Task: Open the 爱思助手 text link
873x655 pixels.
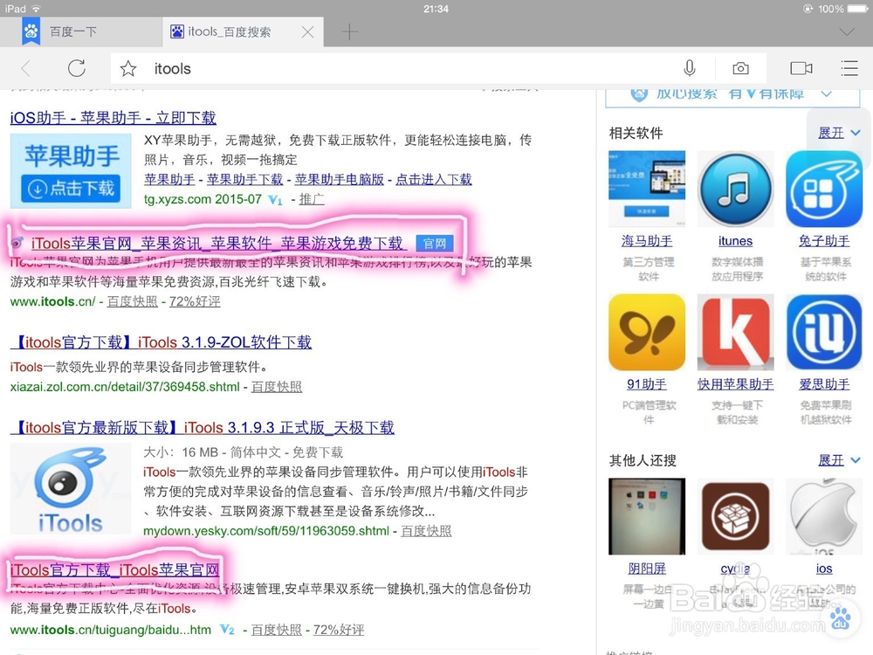Action: [824, 384]
